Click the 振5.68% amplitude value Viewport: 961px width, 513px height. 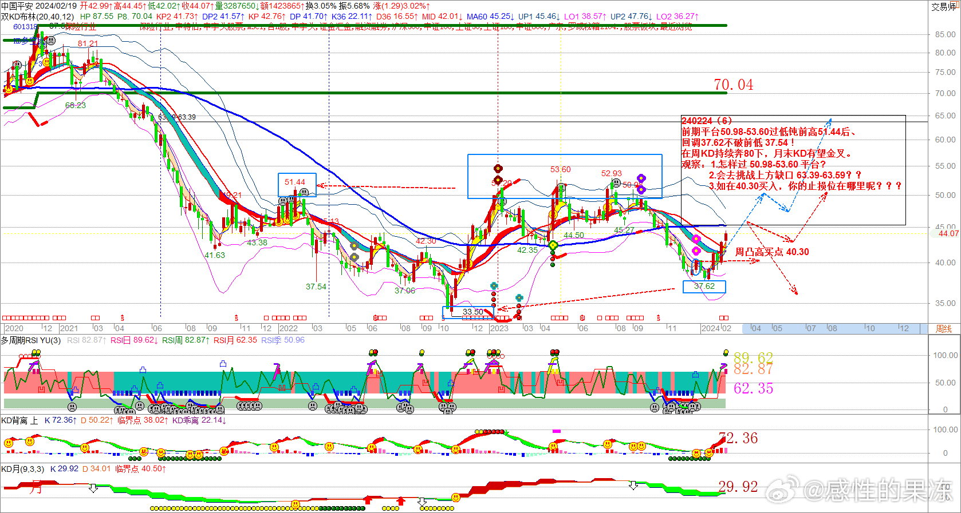pyautogui.click(x=355, y=6)
